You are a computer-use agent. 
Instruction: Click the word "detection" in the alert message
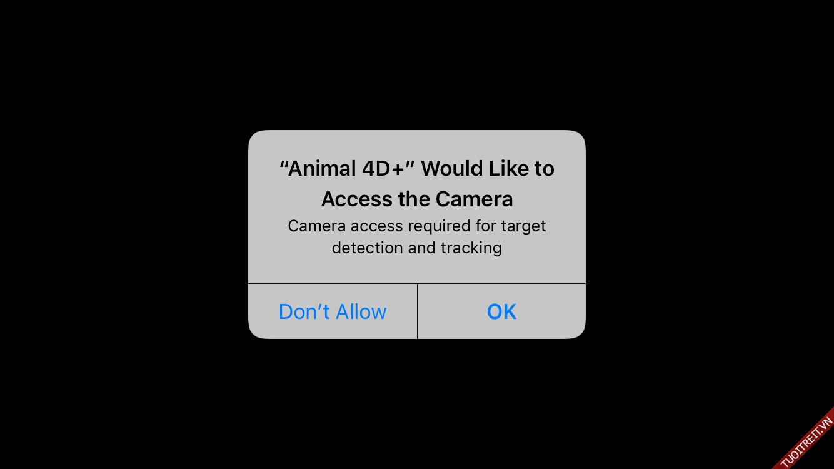[367, 248]
